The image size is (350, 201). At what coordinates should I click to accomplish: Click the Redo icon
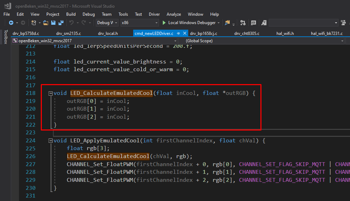[x=84, y=23]
